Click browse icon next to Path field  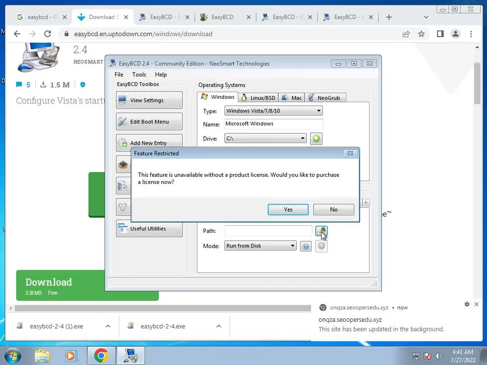[x=321, y=231]
